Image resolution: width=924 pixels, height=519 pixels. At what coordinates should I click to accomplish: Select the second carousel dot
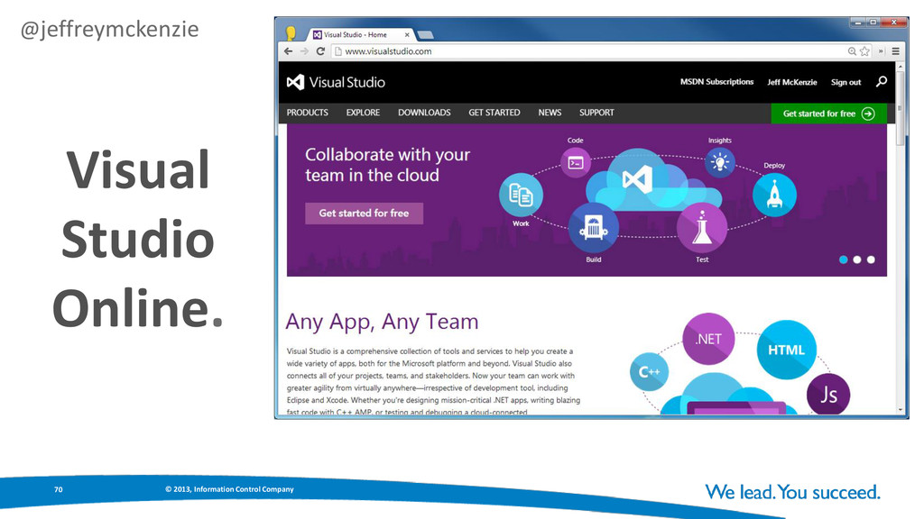point(857,259)
